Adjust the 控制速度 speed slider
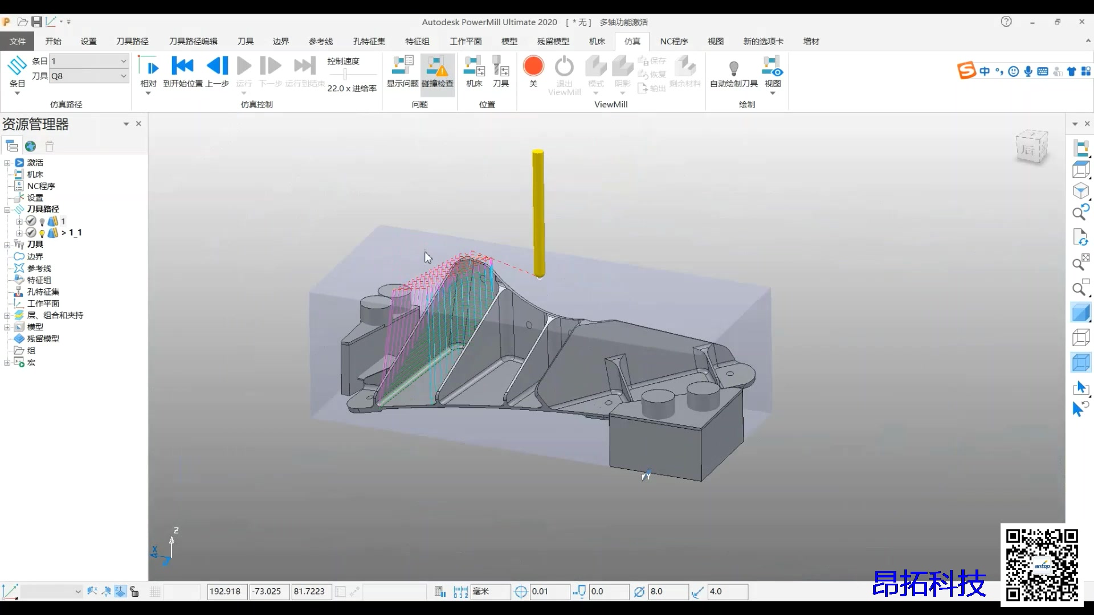This screenshot has width=1094, height=615. tap(345, 74)
